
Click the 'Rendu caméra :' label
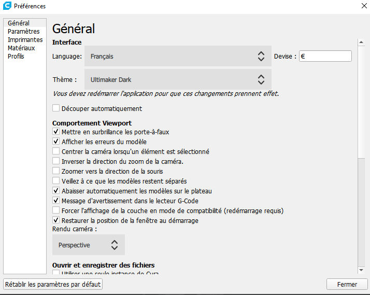[x=75, y=229]
